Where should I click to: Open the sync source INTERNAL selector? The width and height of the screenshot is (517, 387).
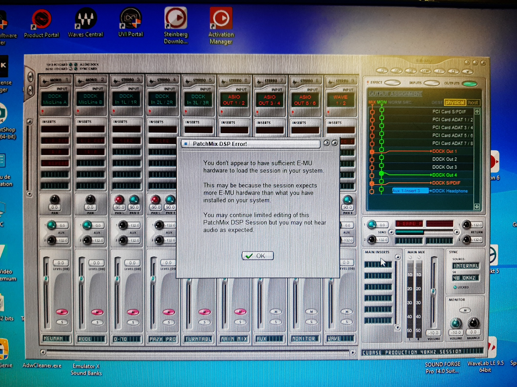click(x=466, y=266)
